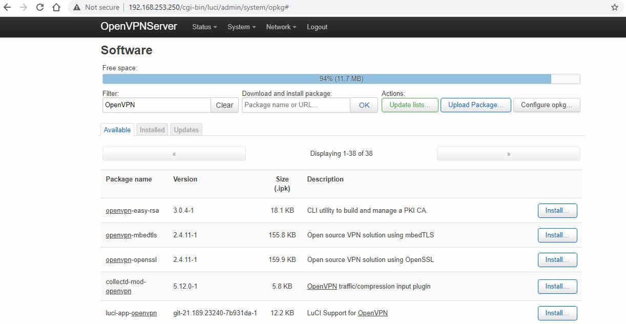Viewport: 626px width, 324px height.
Task: Click the Size (.ipk) column header
Action: point(282,184)
